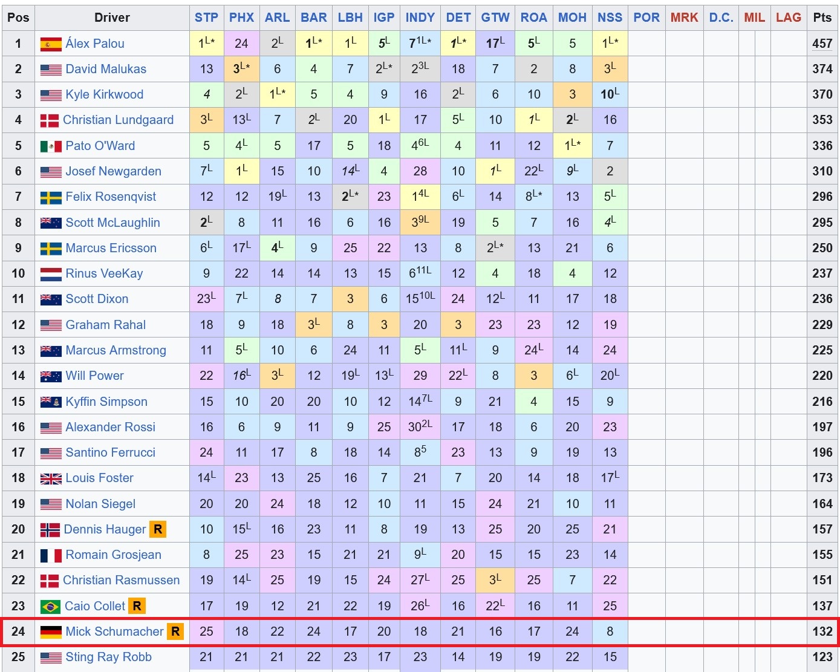This screenshot has height=672, width=840.
Task: Click the Cayman Islands flag beside Kyffin Simpson
Action: (51, 402)
